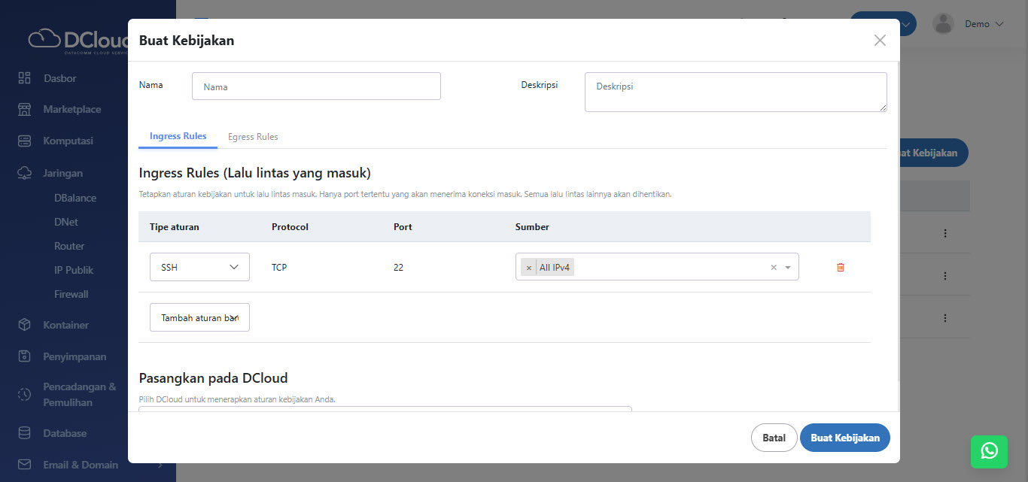Image resolution: width=1028 pixels, height=482 pixels.
Task: Click the Penyimpanan storage icon
Action: (24, 356)
